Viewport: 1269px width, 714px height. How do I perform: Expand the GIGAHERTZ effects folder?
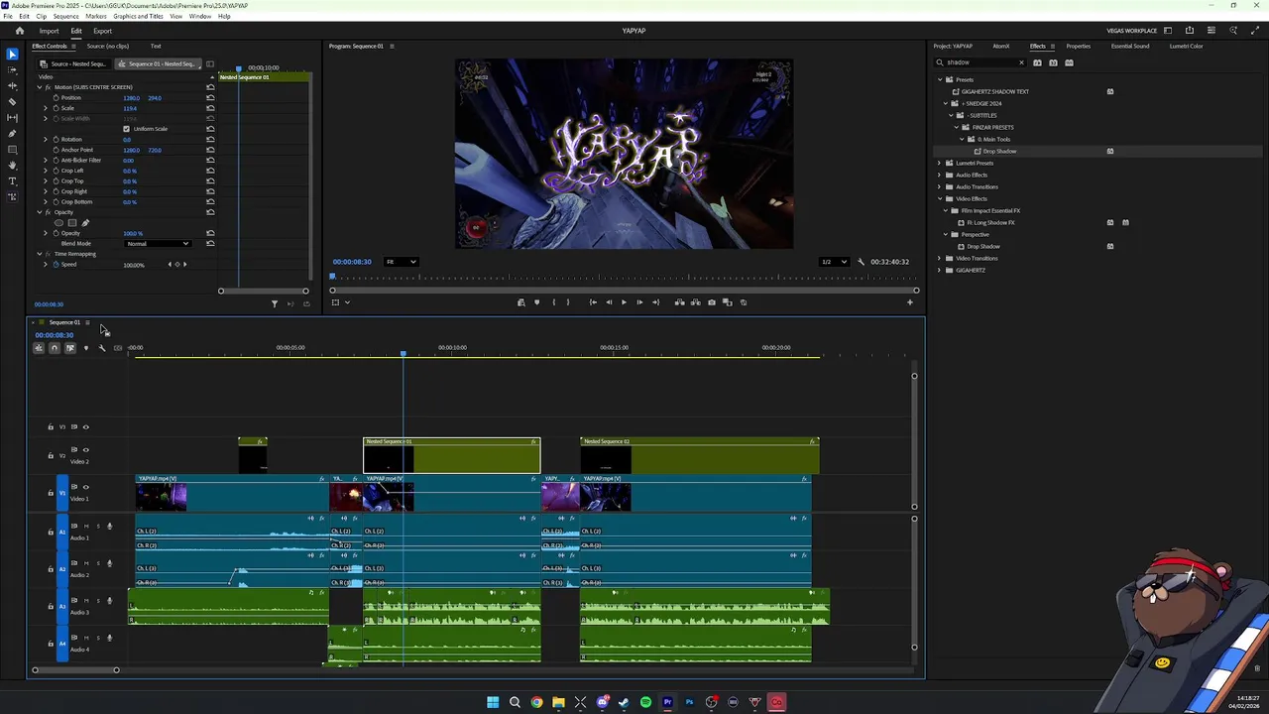tap(939, 270)
